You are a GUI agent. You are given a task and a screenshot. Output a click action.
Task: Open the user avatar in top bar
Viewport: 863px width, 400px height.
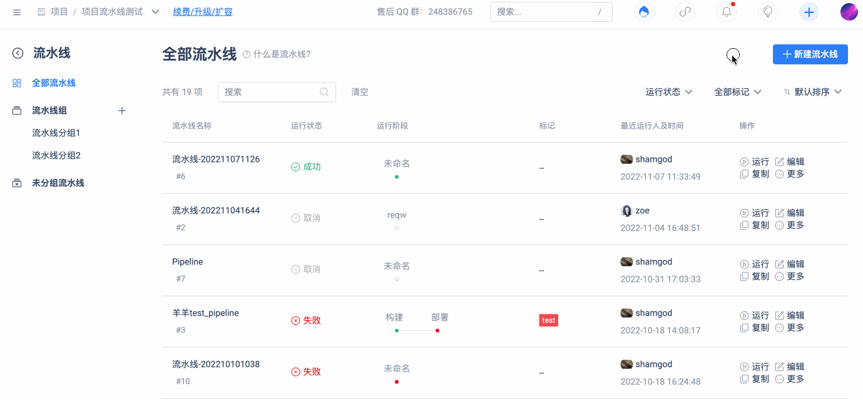coord(849,12)
